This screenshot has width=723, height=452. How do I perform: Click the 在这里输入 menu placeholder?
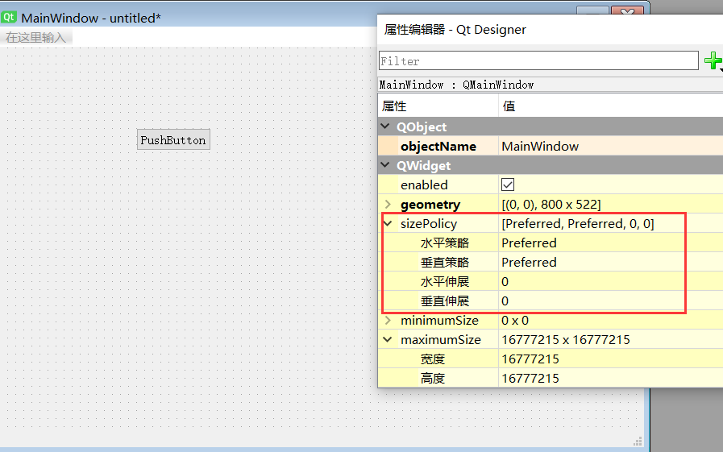pyautogui.click(x=36, y=37)
